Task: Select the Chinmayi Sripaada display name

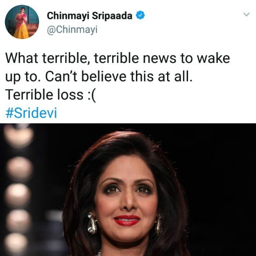Action: click(x=89, y=16)
